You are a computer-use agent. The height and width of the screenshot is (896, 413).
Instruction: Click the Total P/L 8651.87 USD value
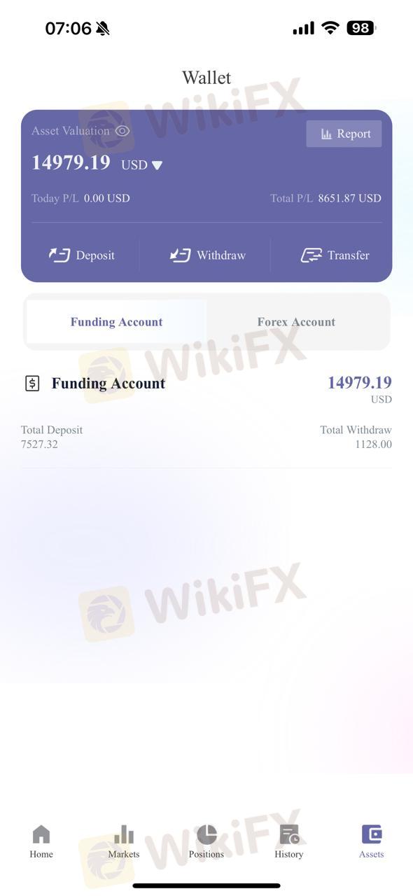coord(349,198)
